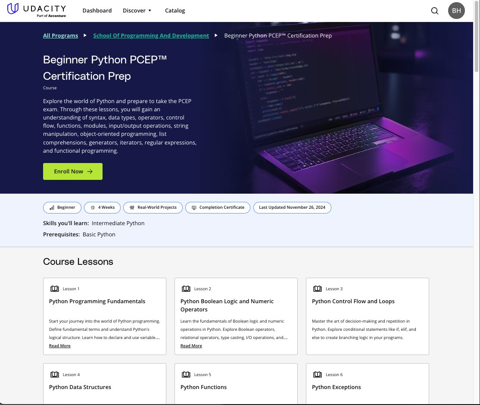This screenshot has width=480, height=405.
Task: Click 'Python Programming Fundamentals' title
Action: 97,301
